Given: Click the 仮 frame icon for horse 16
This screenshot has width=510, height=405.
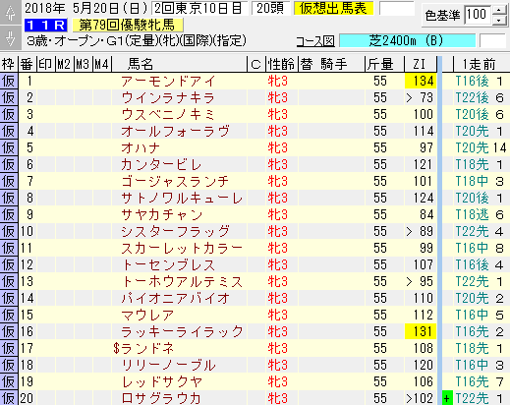Looking at the screenshot, I should coord(9,331).
